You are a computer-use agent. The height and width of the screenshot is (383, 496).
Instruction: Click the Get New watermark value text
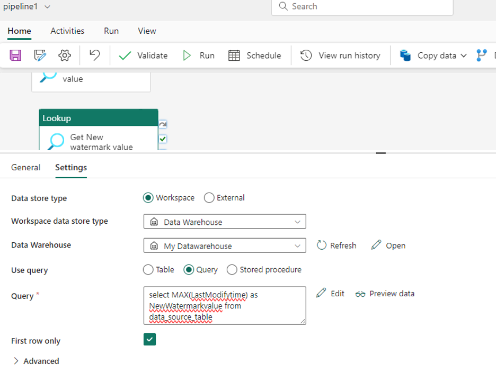tap(101, 142)
